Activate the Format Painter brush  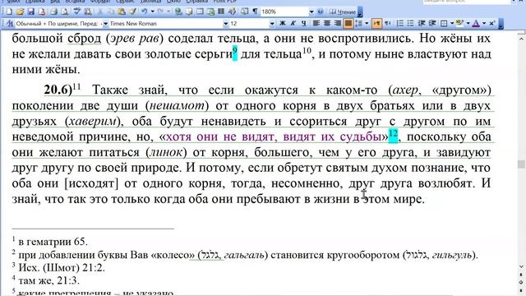pos(133,12)
